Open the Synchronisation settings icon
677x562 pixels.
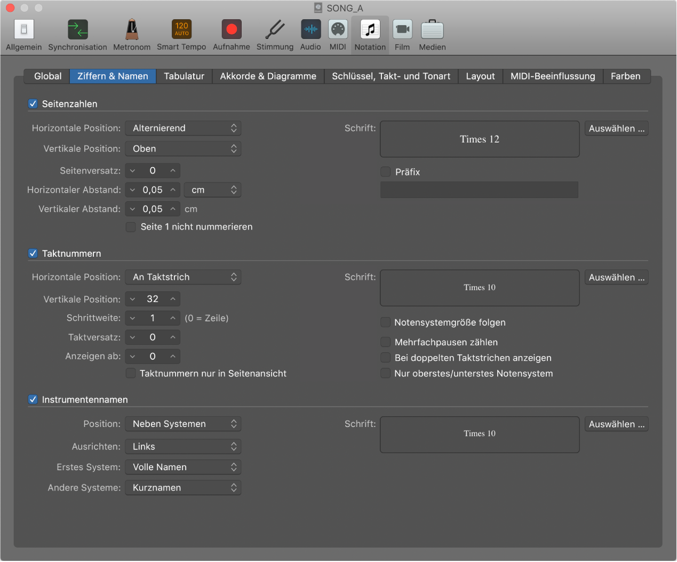(x=77, y=30)
